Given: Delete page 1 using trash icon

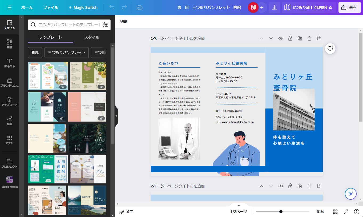Looking at the screenshot, I should (x=309, y=38).
